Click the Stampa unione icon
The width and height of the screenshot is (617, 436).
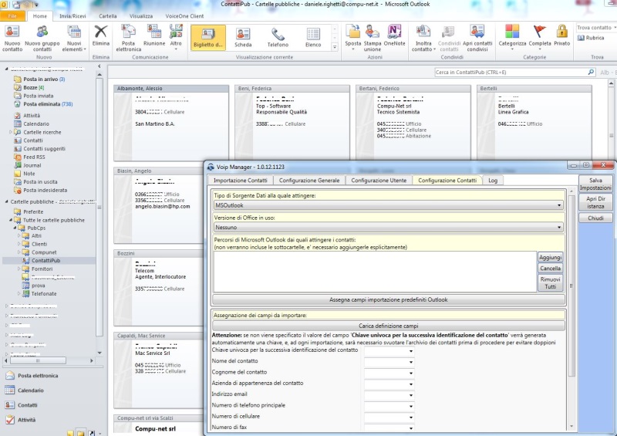pos(373,32)
